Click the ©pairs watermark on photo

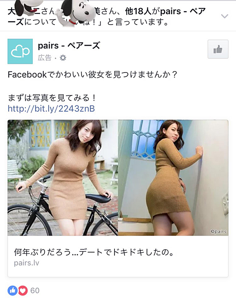pyautogui.click(x=219, y=231)
